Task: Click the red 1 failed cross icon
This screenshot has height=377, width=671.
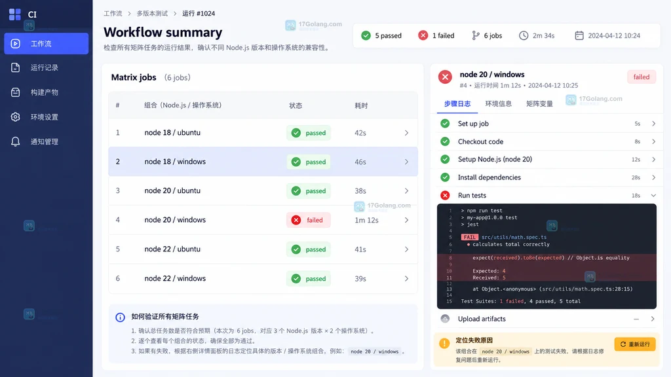Action: click(423, 35)
